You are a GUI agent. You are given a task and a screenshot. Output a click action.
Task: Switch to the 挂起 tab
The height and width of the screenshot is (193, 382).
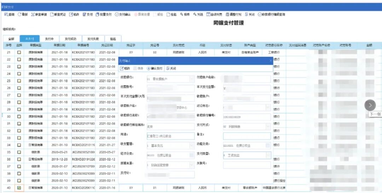click(x=113, y=39)
